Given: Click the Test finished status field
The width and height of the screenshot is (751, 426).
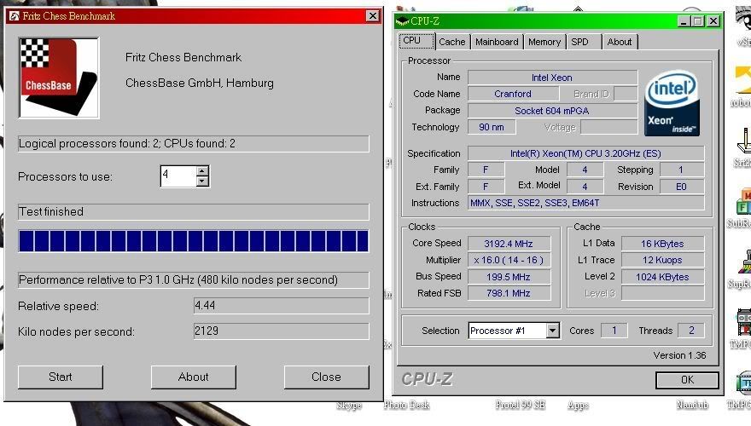Looking at the screenshot, I should coord(194,212).
